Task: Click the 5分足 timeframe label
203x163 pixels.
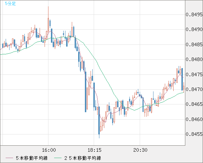Action: [10, 4]
